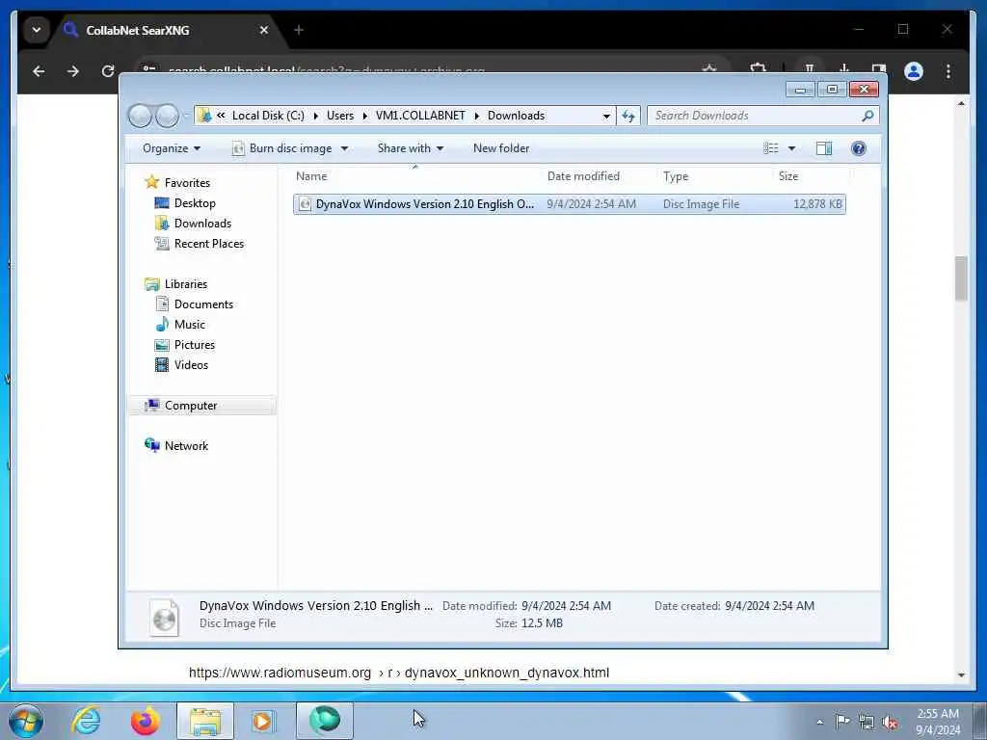This screenshot has height=740, width=987.
Task: Click the Burn disc image dropdown arrow
Action: click(x=344, y=148)
